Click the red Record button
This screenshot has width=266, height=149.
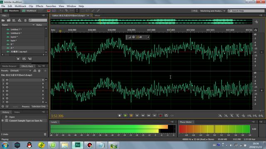[x=160, y=115]
